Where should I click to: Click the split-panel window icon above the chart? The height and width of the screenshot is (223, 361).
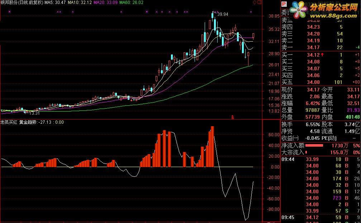[260, 2]
